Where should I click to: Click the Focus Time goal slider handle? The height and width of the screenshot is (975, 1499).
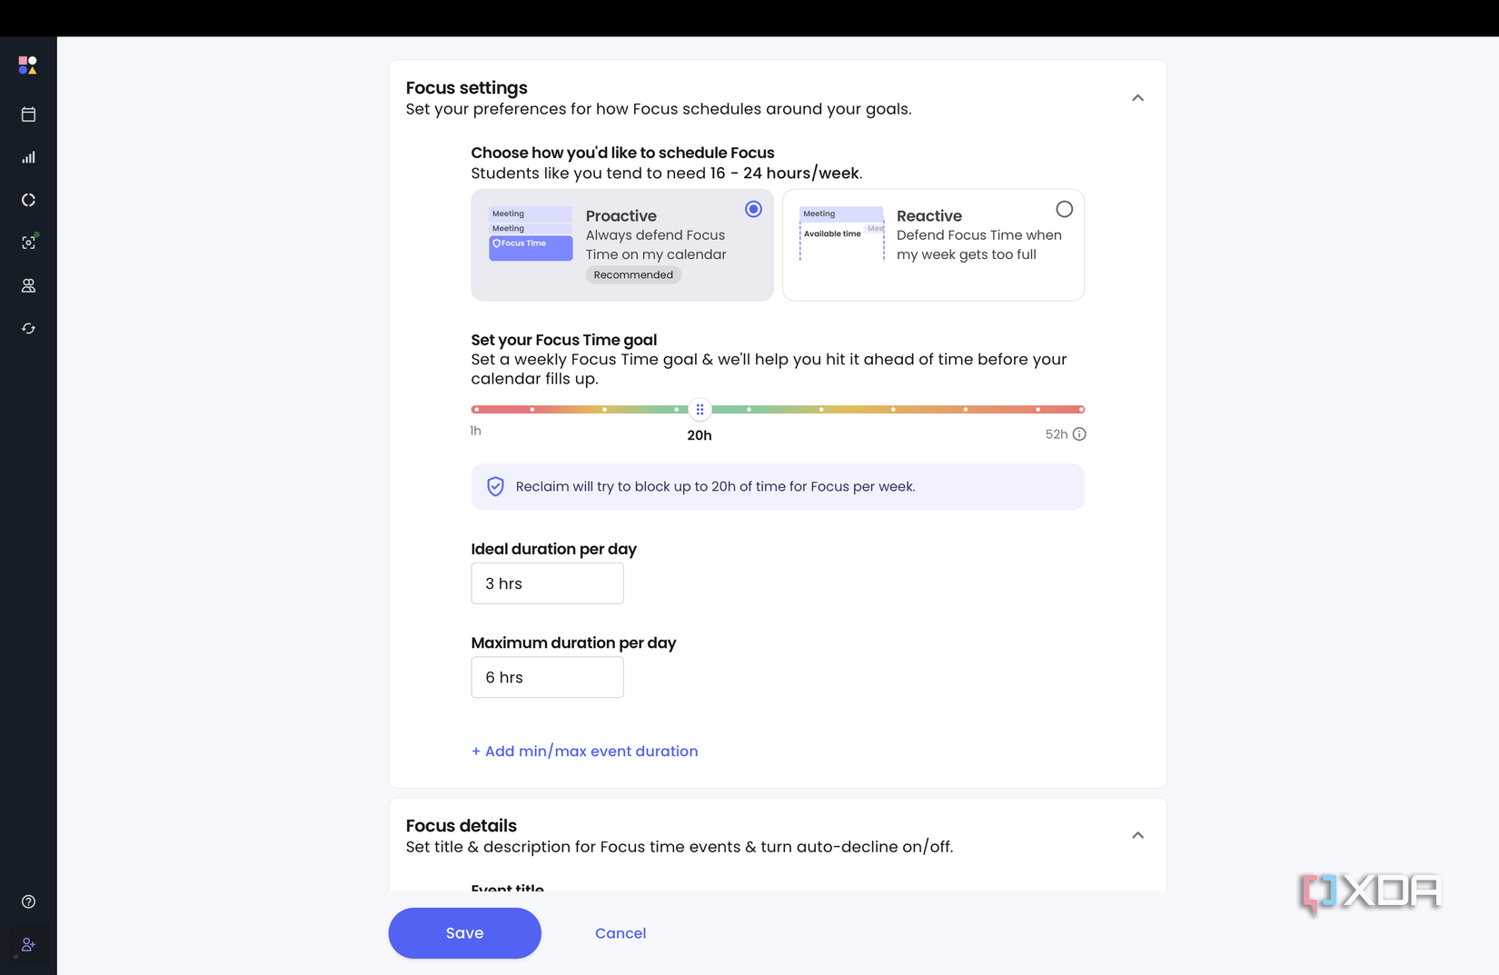(700, 409)
